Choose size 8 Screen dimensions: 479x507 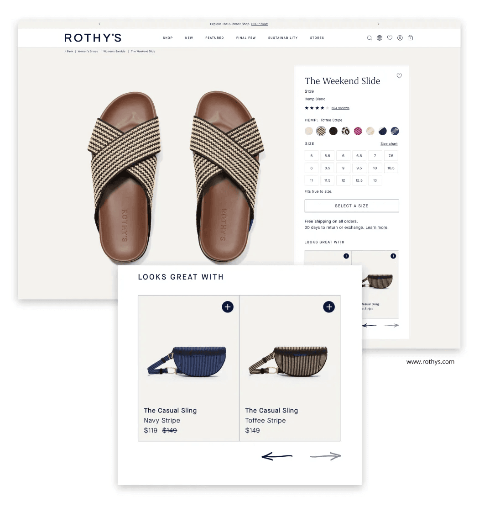[312, 168]
